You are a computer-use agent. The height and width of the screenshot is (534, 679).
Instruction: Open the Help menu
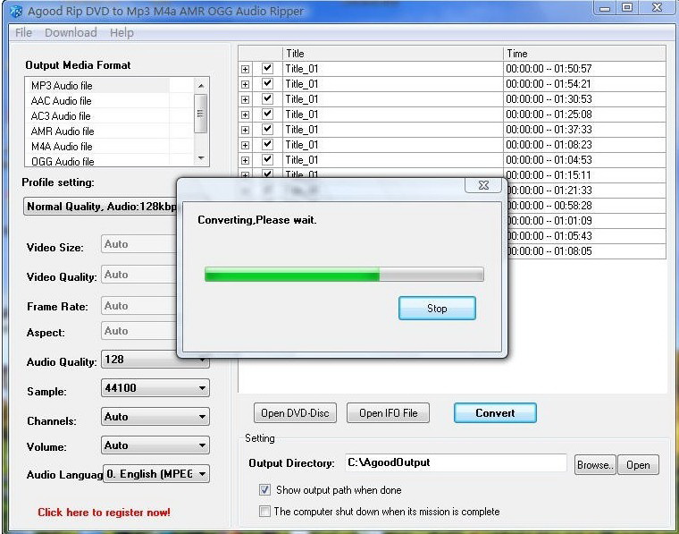pyautogui.click(x=122, y=32)
